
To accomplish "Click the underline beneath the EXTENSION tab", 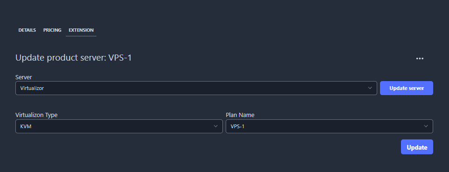I will point(81,36).
